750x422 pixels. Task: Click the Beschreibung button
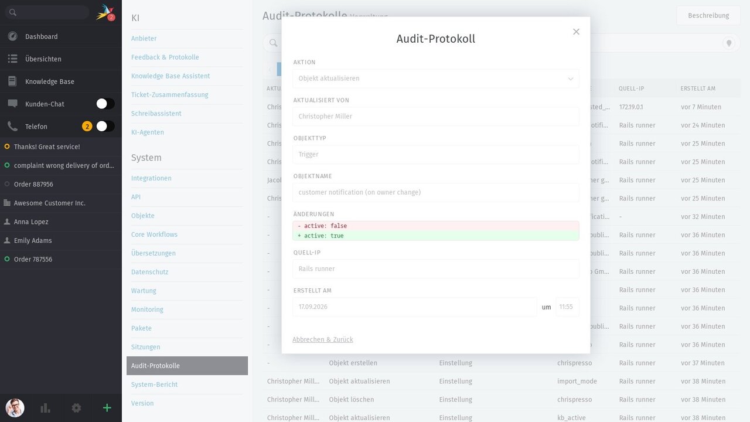[x=708, y=16]
